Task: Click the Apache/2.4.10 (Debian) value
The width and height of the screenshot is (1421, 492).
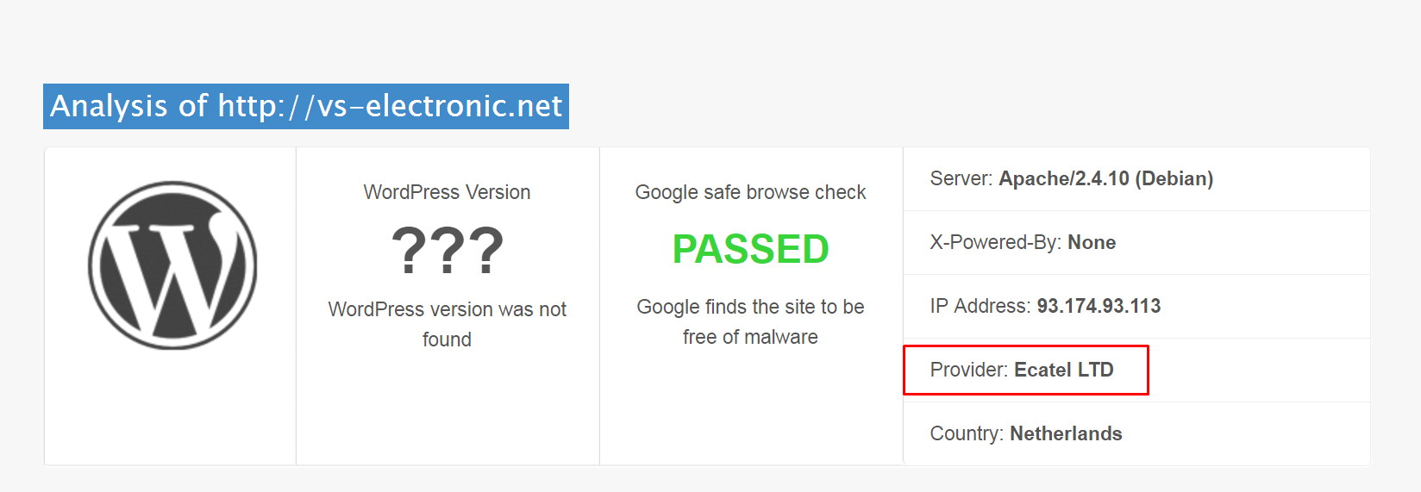Action: [1106, 178]
